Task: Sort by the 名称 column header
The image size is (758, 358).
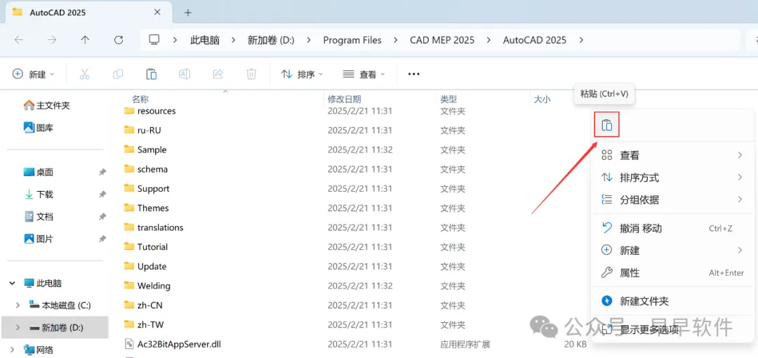Action: (140, 99)
